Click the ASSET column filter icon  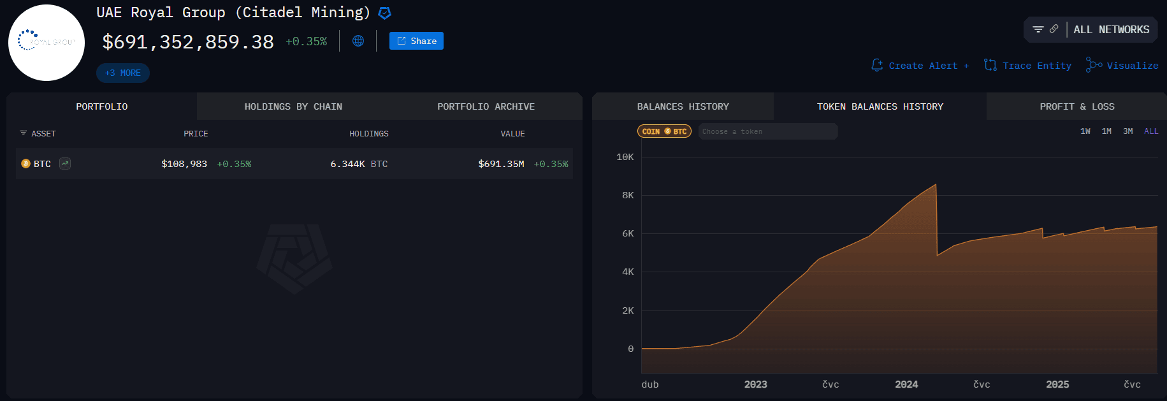coord(23,133)
